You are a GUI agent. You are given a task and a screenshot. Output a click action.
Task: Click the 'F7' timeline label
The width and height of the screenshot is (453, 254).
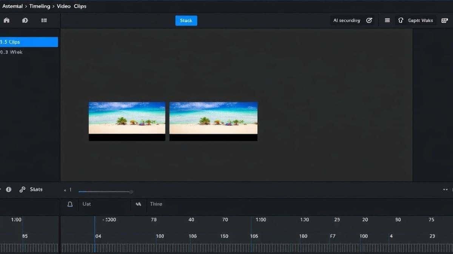[333, 236]
